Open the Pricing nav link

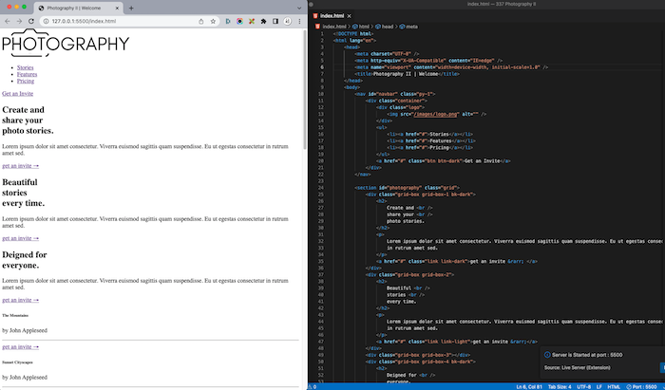[26, 82]
